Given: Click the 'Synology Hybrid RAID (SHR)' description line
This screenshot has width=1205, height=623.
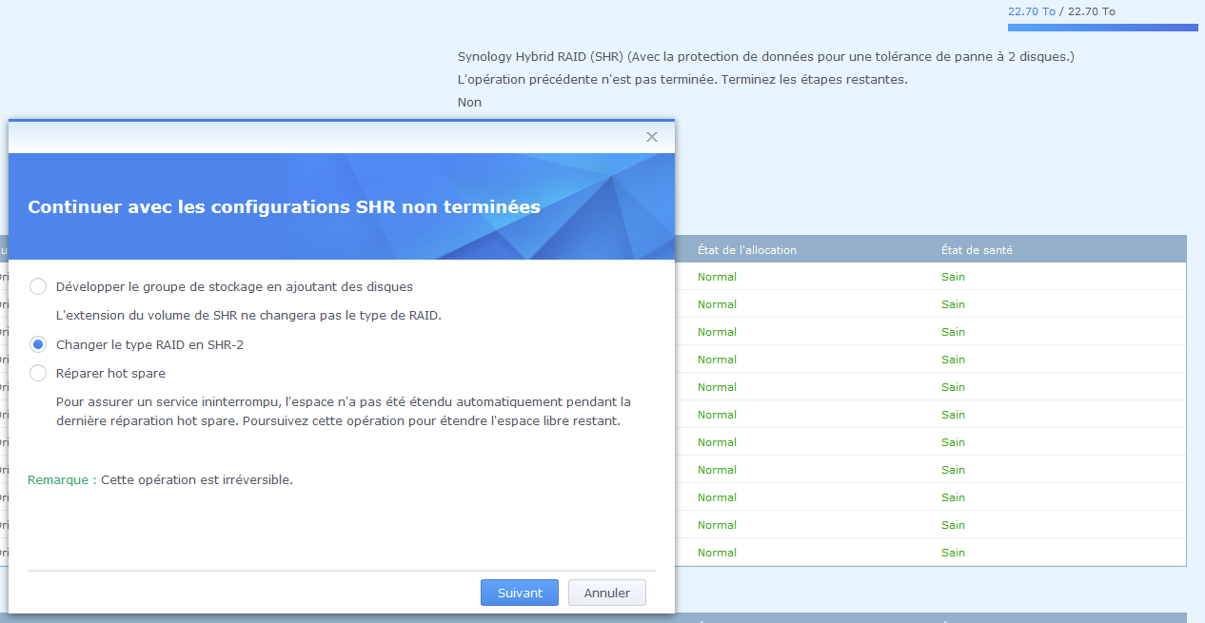Looking at the screenshot, I should (x=765, y=57).
